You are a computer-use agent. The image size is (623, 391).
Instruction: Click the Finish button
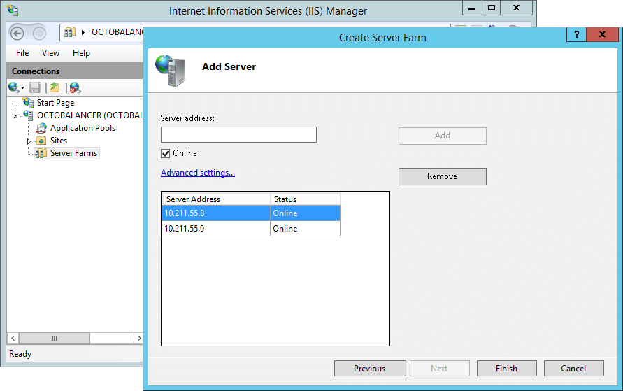[x=506, y=369]
